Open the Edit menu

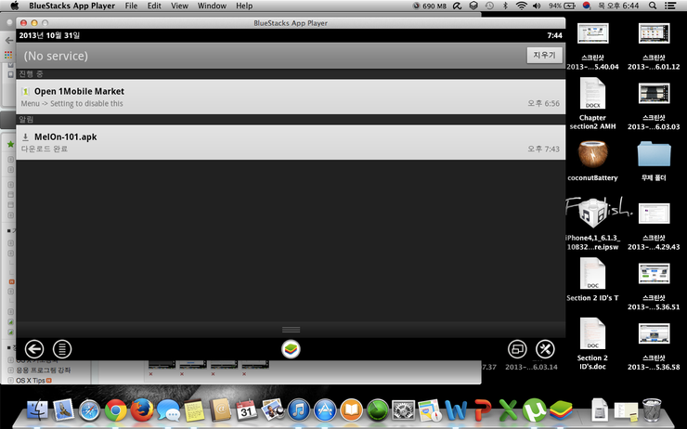154,6
